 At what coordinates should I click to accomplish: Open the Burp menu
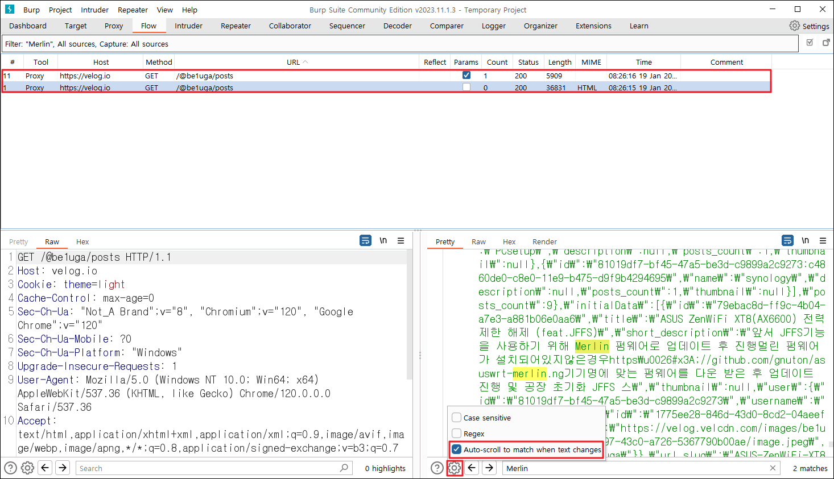31,10
